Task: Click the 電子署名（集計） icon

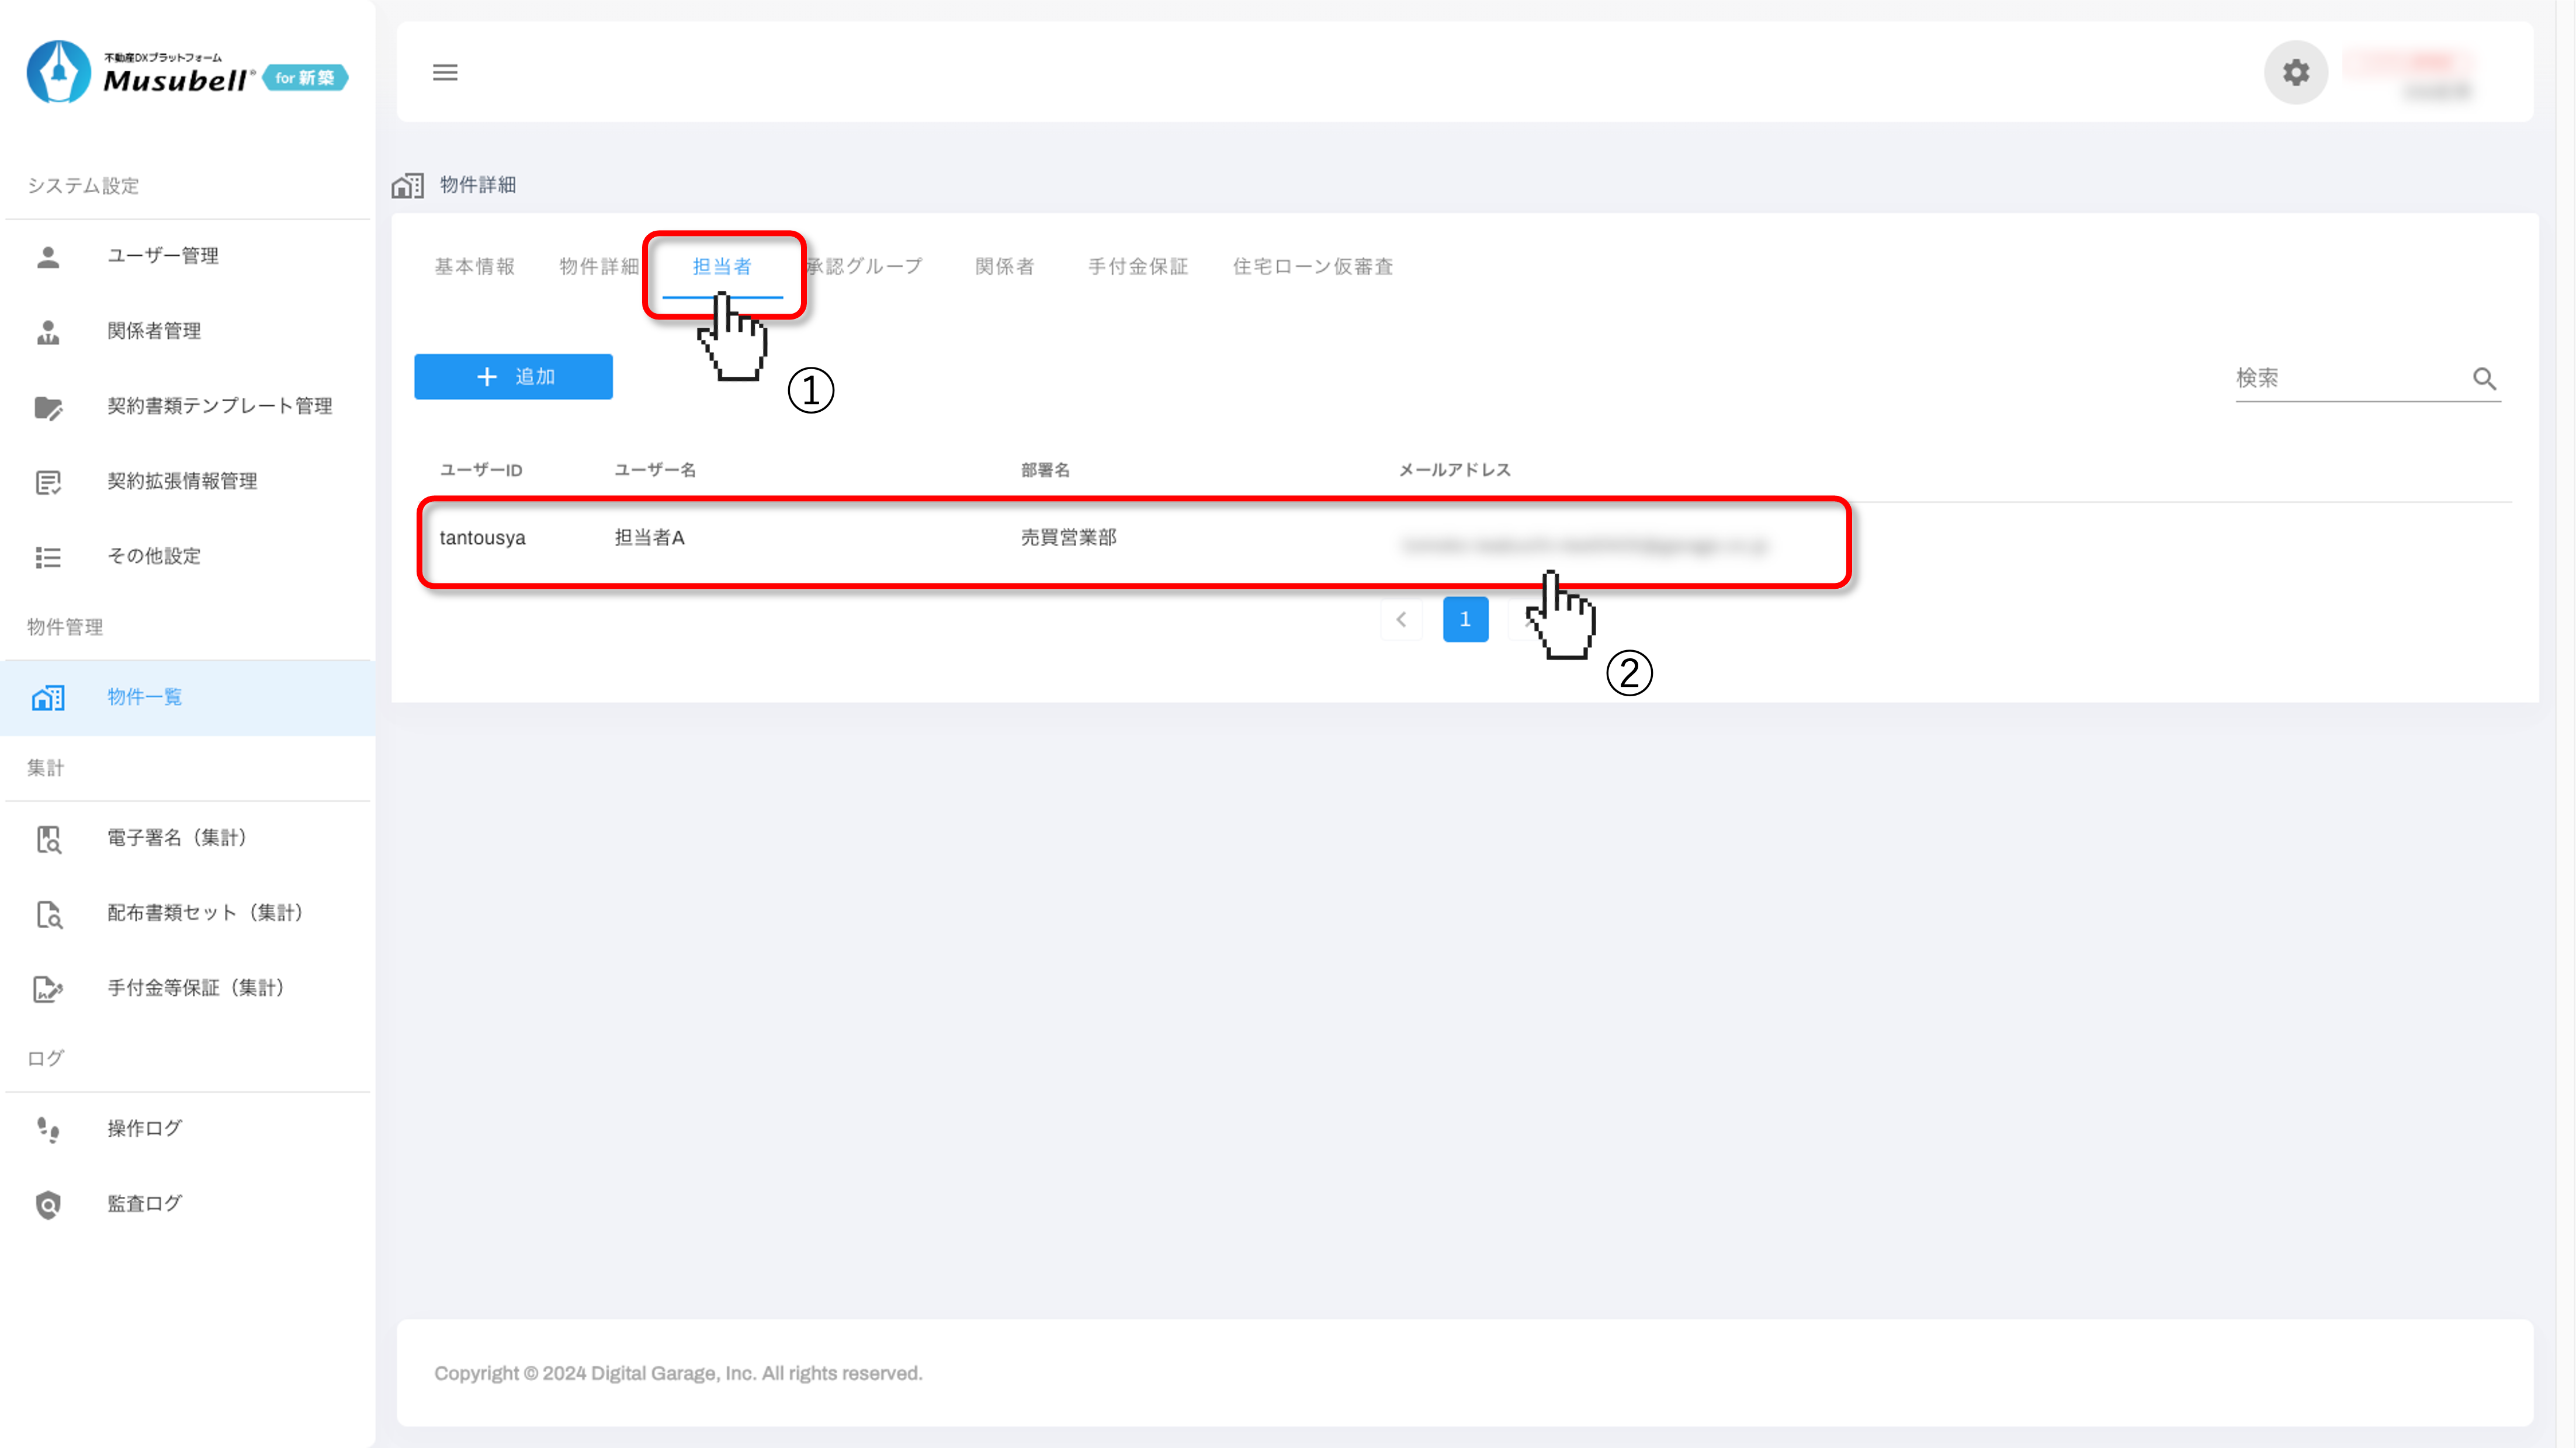Action: coord(48,838)
